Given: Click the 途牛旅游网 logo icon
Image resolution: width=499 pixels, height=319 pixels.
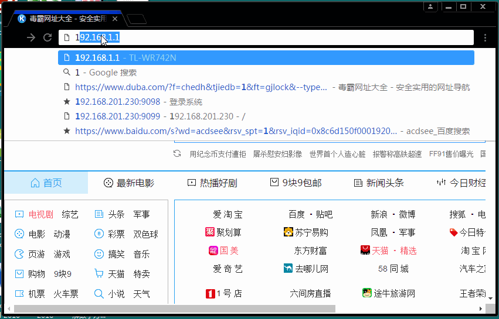Looking at the screenshot, I should click(x=367, y=292).
